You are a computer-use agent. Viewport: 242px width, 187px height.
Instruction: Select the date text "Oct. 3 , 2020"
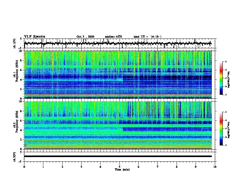(85, 37)
